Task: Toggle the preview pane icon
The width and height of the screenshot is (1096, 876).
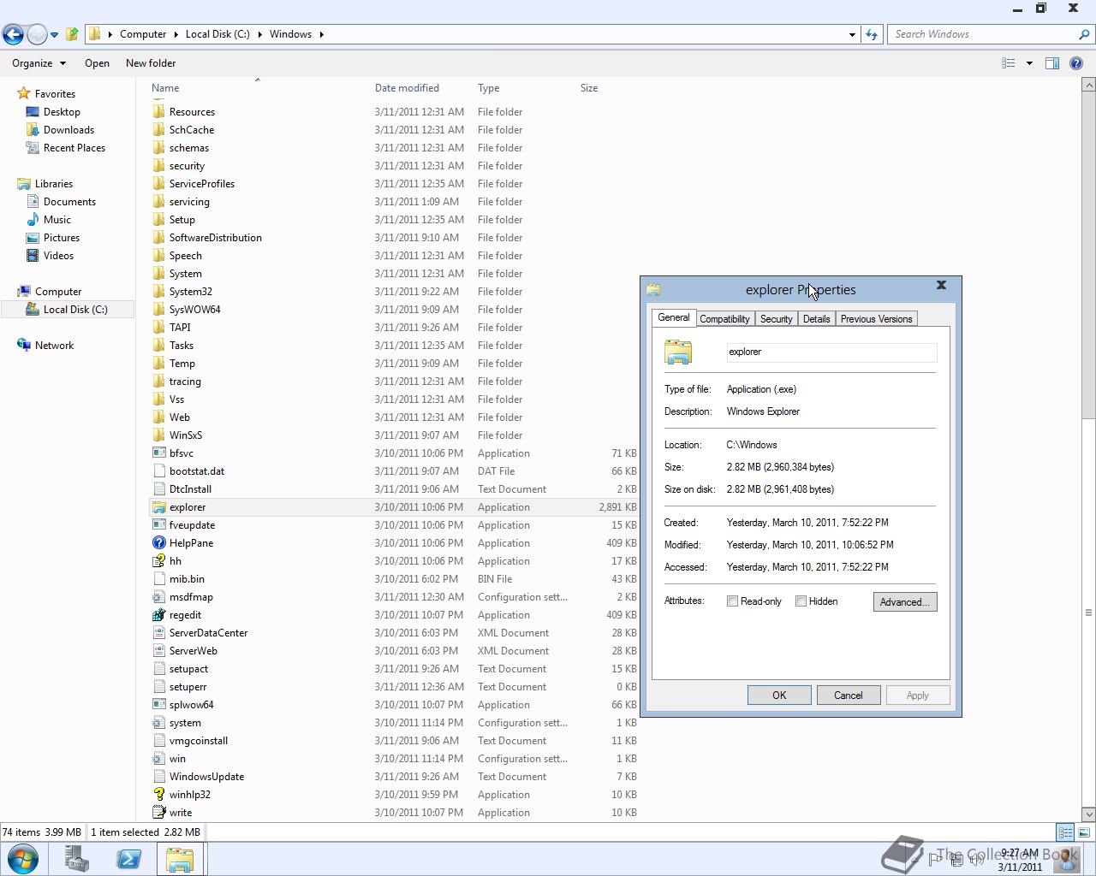Action: [1052, 63]
